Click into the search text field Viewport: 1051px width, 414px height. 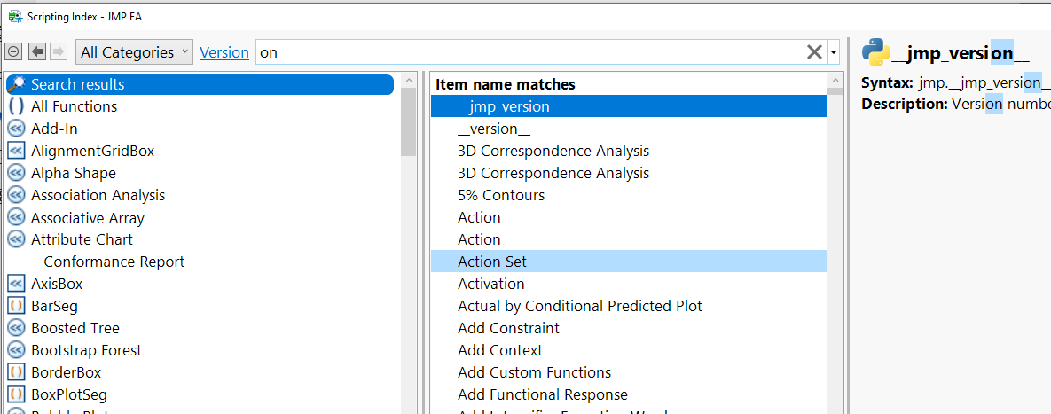(x=532, y=52)
